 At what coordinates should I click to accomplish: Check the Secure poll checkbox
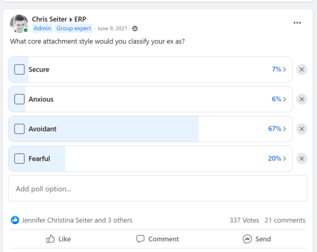(20, 70)
